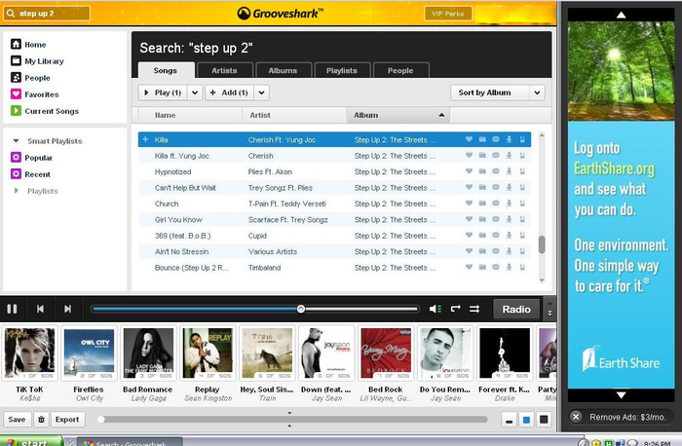The height and width of the screenshot is (446, 682).
Task: Open the People section in sidebar
Action: [30, 78]
